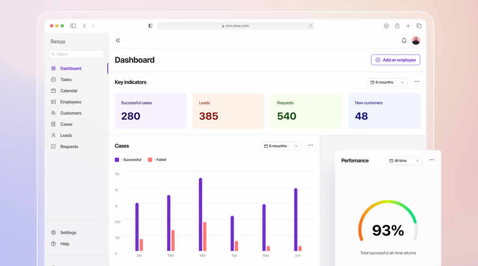Click the browser downloads icon
The height and width of the screenshot is (266, 478).
tap(386, 26)
